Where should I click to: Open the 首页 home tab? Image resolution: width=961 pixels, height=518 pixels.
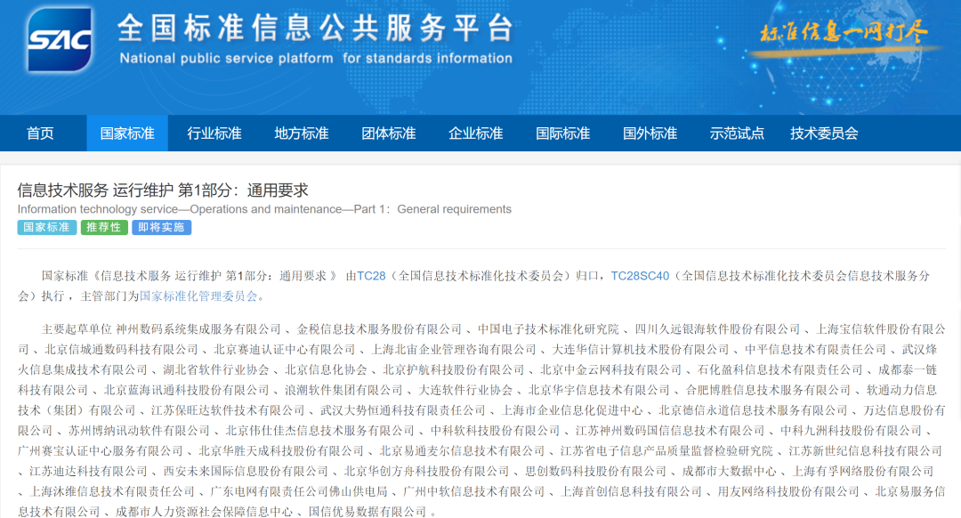40,134
